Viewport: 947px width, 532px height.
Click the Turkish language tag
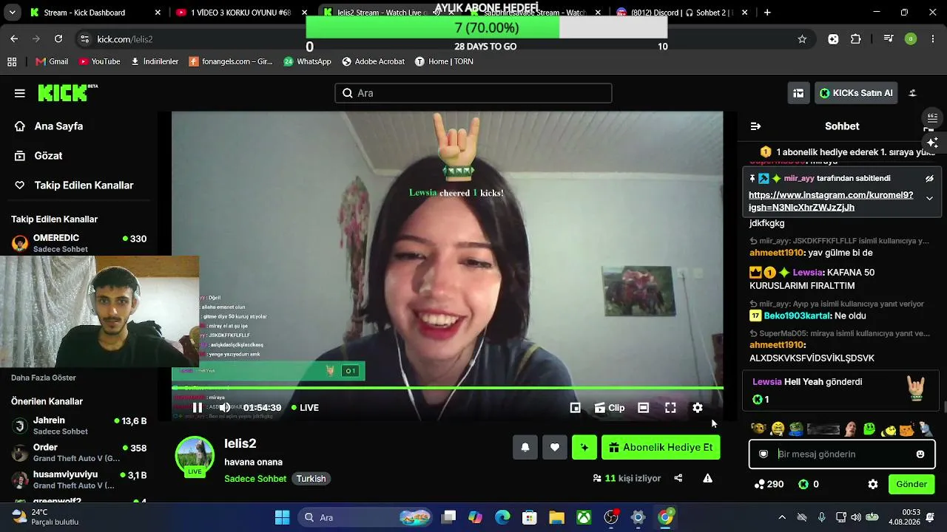pyautogui.click(x=311, y=479)
